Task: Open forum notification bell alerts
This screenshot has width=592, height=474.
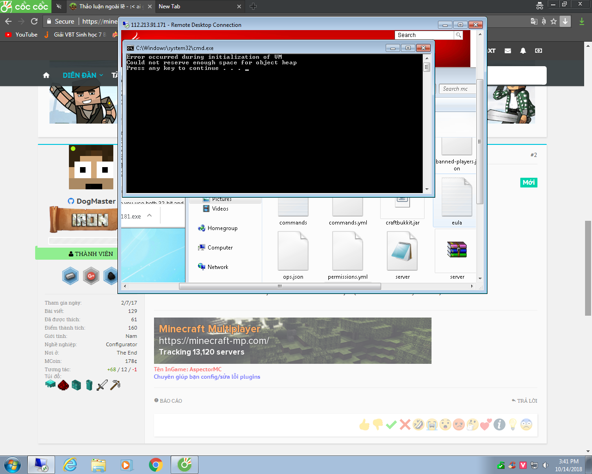Action: (523, 51)
